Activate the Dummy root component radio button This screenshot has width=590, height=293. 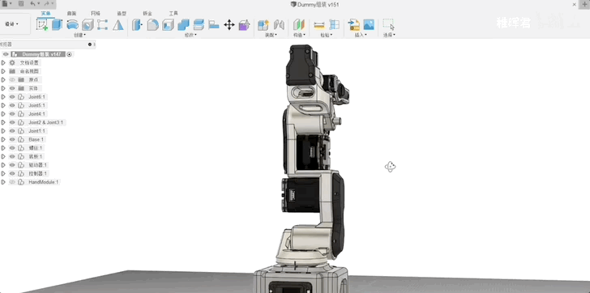point(69,54)
